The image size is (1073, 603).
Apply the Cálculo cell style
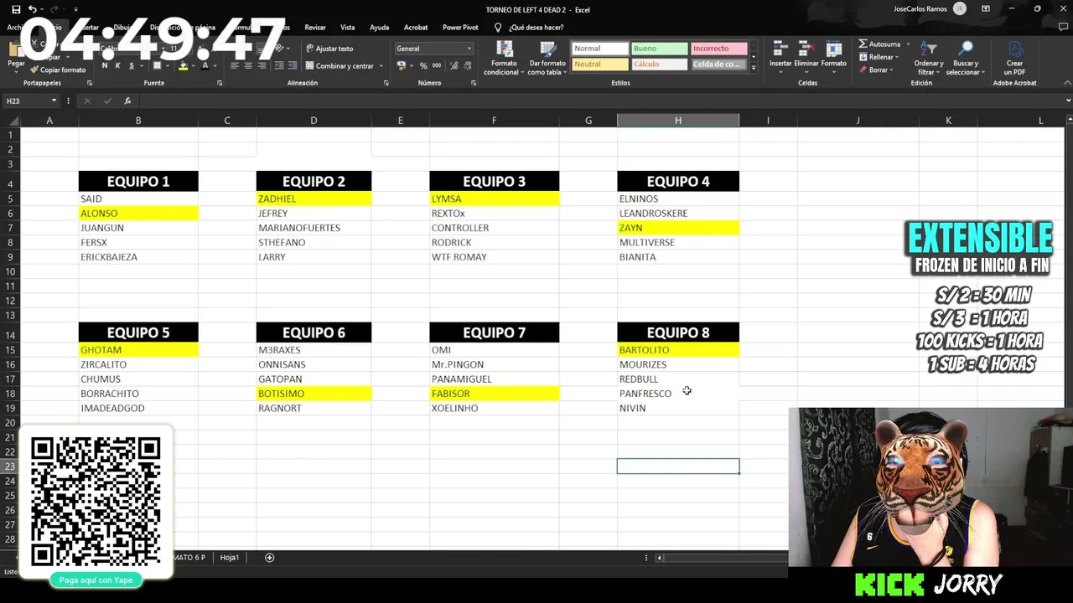click(659, 64)
